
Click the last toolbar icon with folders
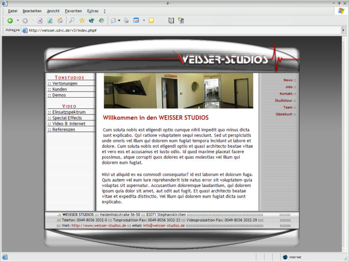(181, 21)
